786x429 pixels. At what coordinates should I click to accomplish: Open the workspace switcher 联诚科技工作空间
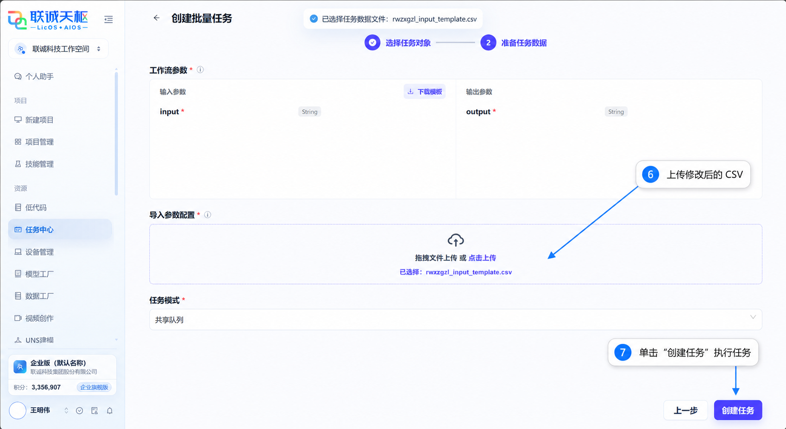tap(58, 49)
